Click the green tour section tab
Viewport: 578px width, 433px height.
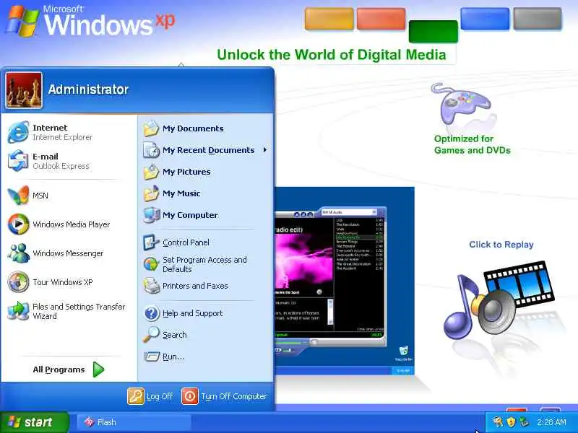click(433, 31)
